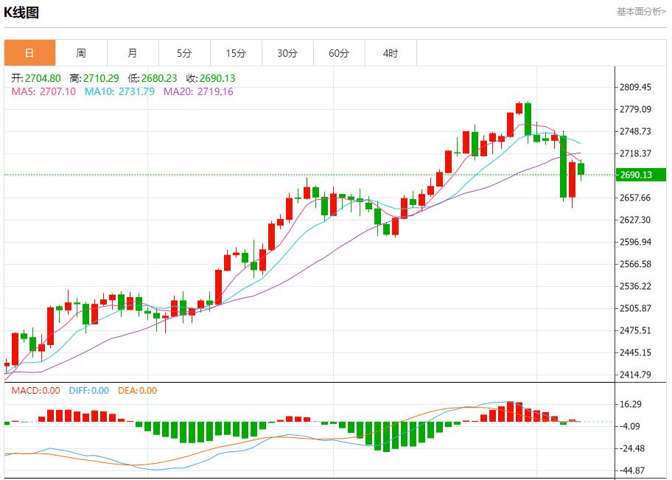The image size is (672, 480).
Task: Open the 基本面分析 link
Action: pyautogui.click(x=641, y=12)
